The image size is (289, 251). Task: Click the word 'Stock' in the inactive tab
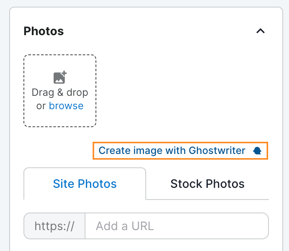(x=187, y=184)
